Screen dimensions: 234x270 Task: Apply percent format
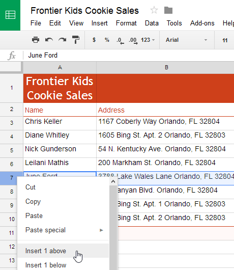(x=107, y=40)
